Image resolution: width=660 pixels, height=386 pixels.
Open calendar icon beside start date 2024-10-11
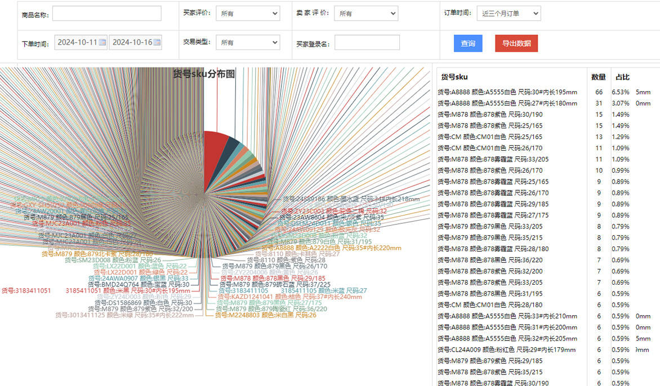point(102,42)
